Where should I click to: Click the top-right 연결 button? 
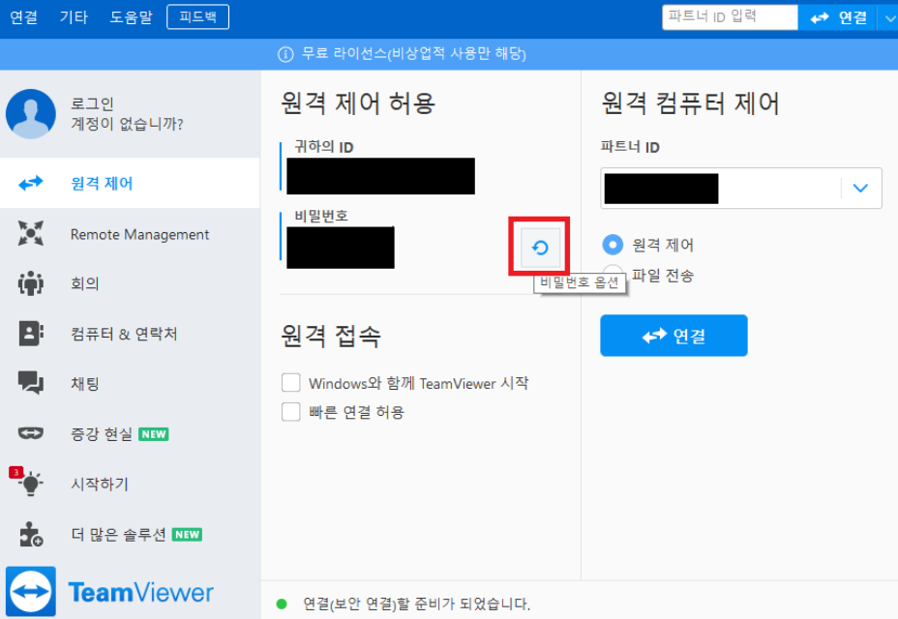tap(838, 17)
